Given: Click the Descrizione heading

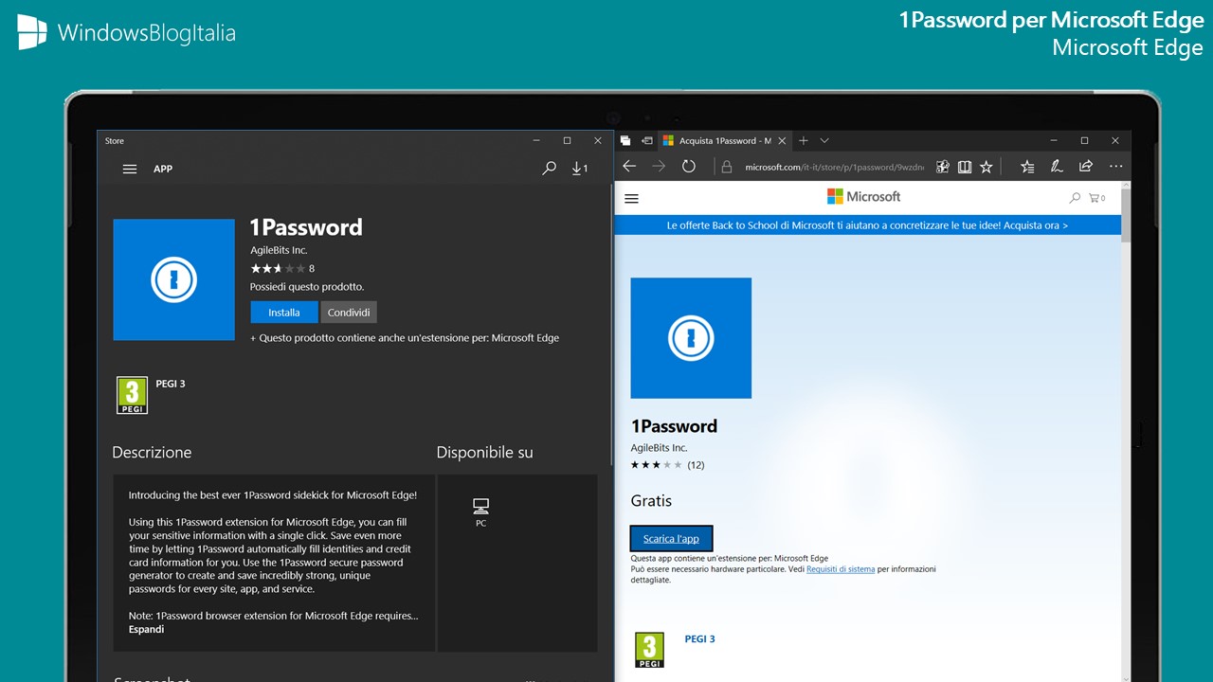Looking at the screenshot, I should point(152,453).
